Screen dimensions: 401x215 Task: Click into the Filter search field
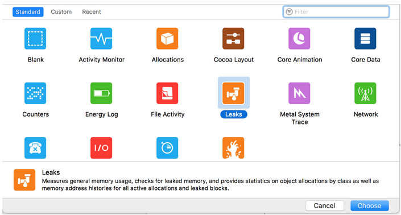click(336, 12)
